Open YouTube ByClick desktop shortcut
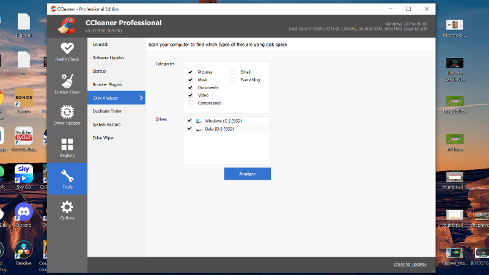The image size is (489, 275). [24, 139]
